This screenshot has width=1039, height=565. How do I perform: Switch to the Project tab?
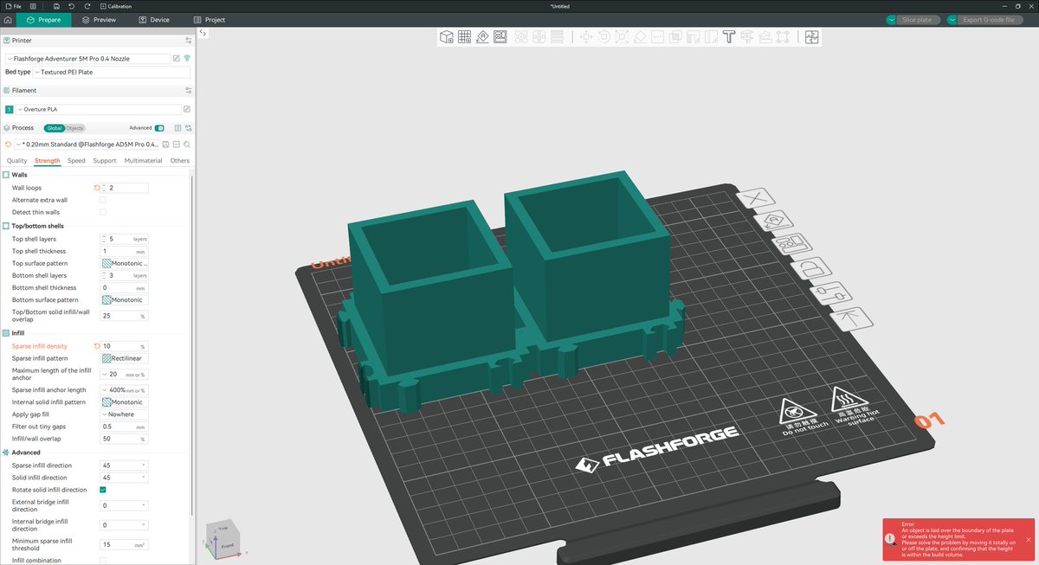pyautogui.click(x=210, y=19)
